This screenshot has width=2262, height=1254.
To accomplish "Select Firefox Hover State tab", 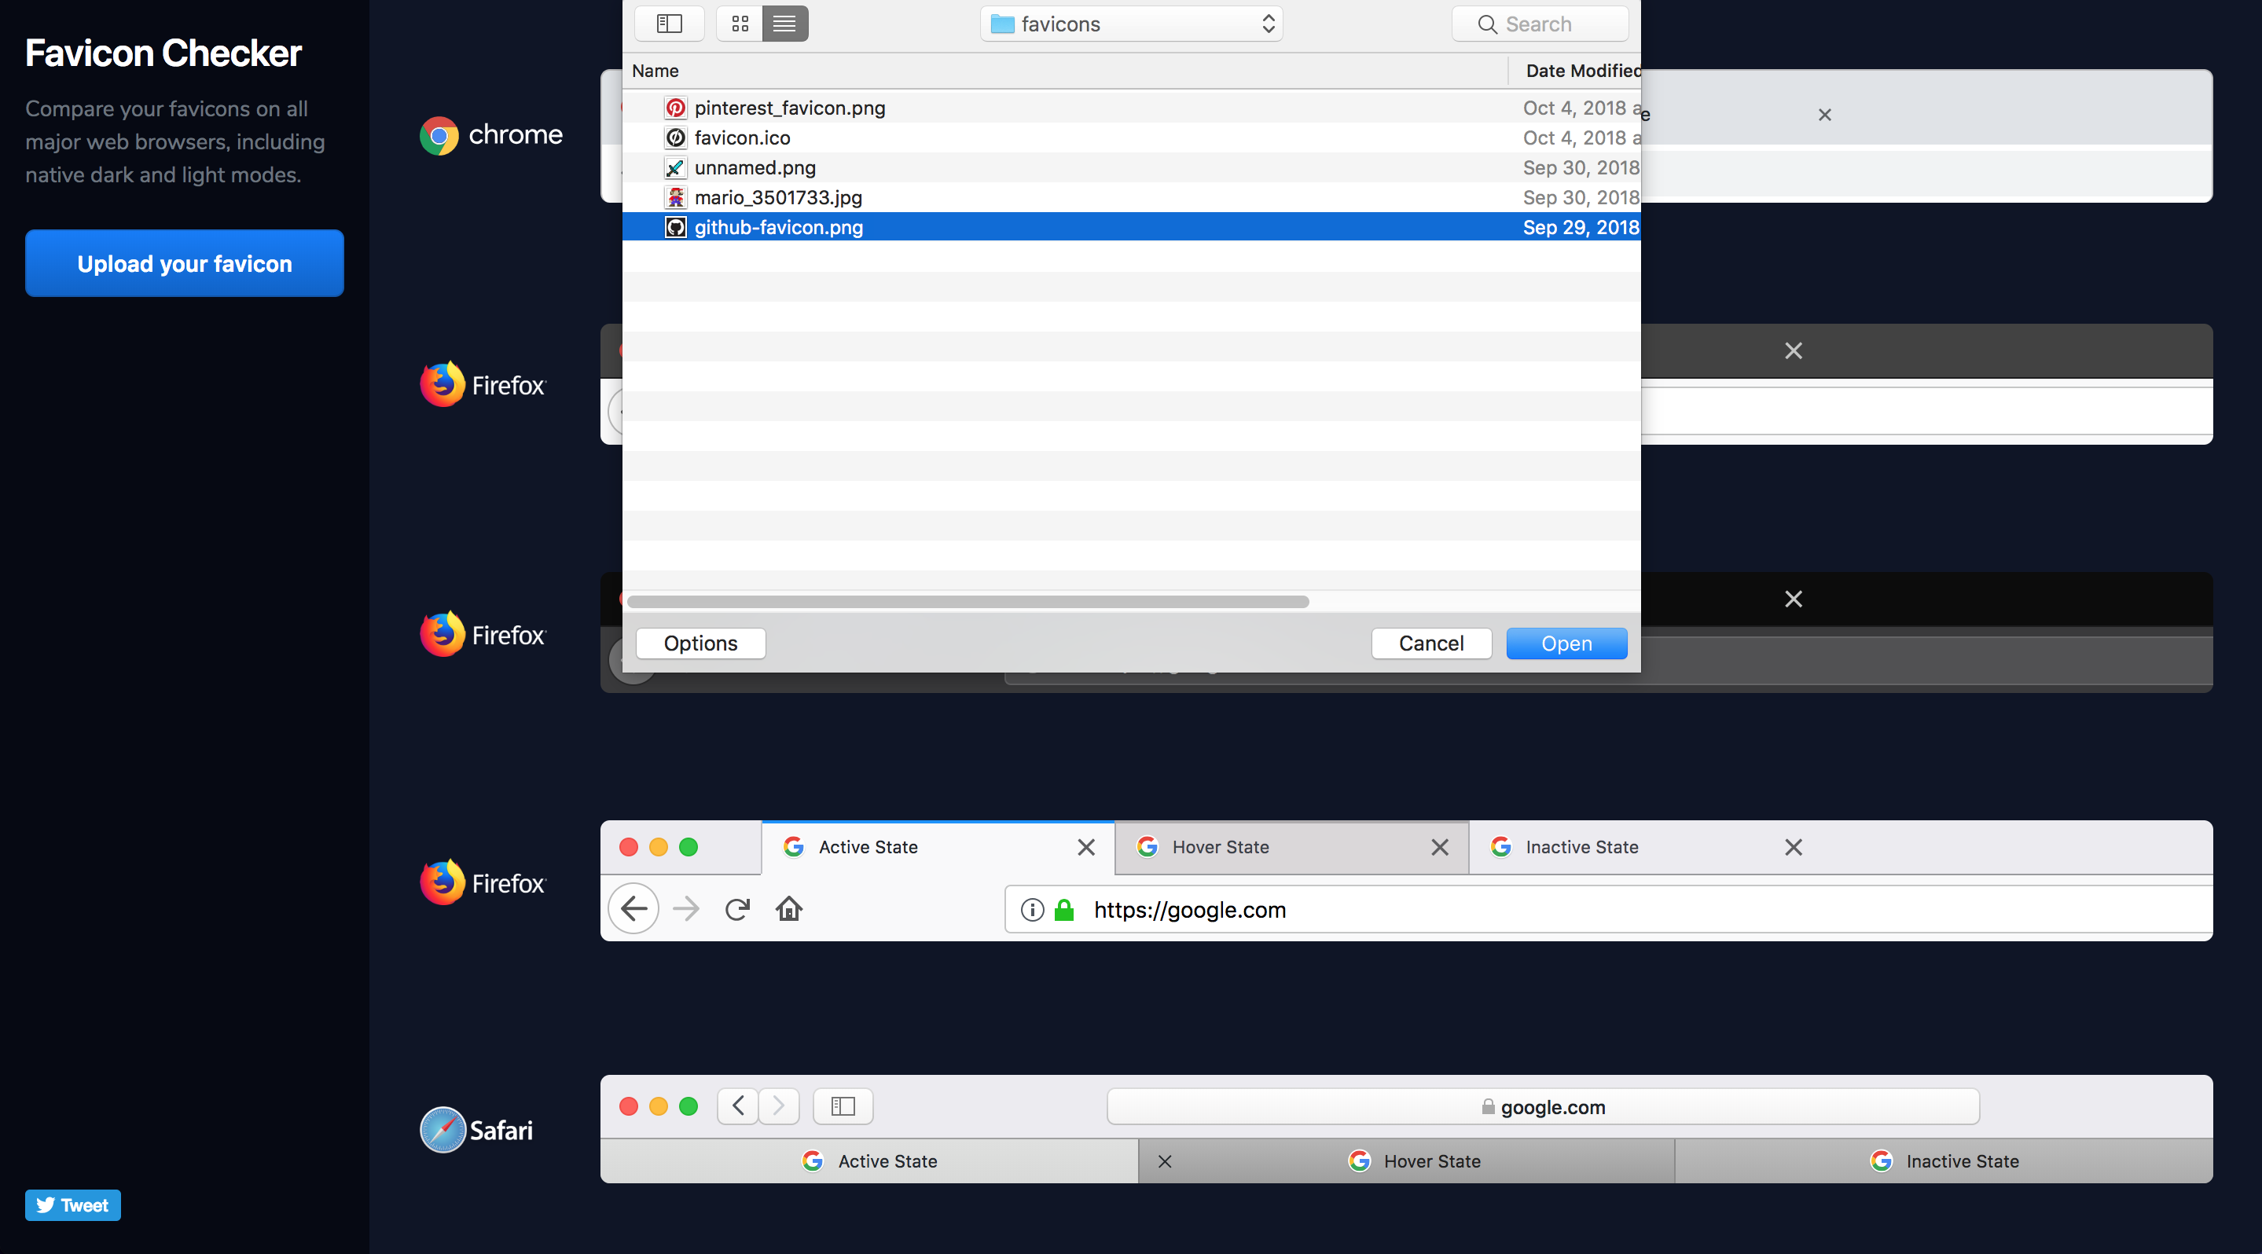I will 1220,847.
